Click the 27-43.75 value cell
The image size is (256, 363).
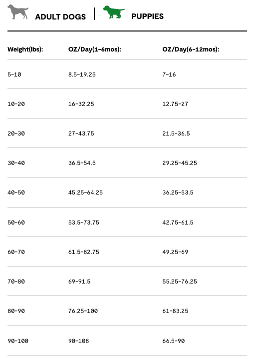click(81, 133)
